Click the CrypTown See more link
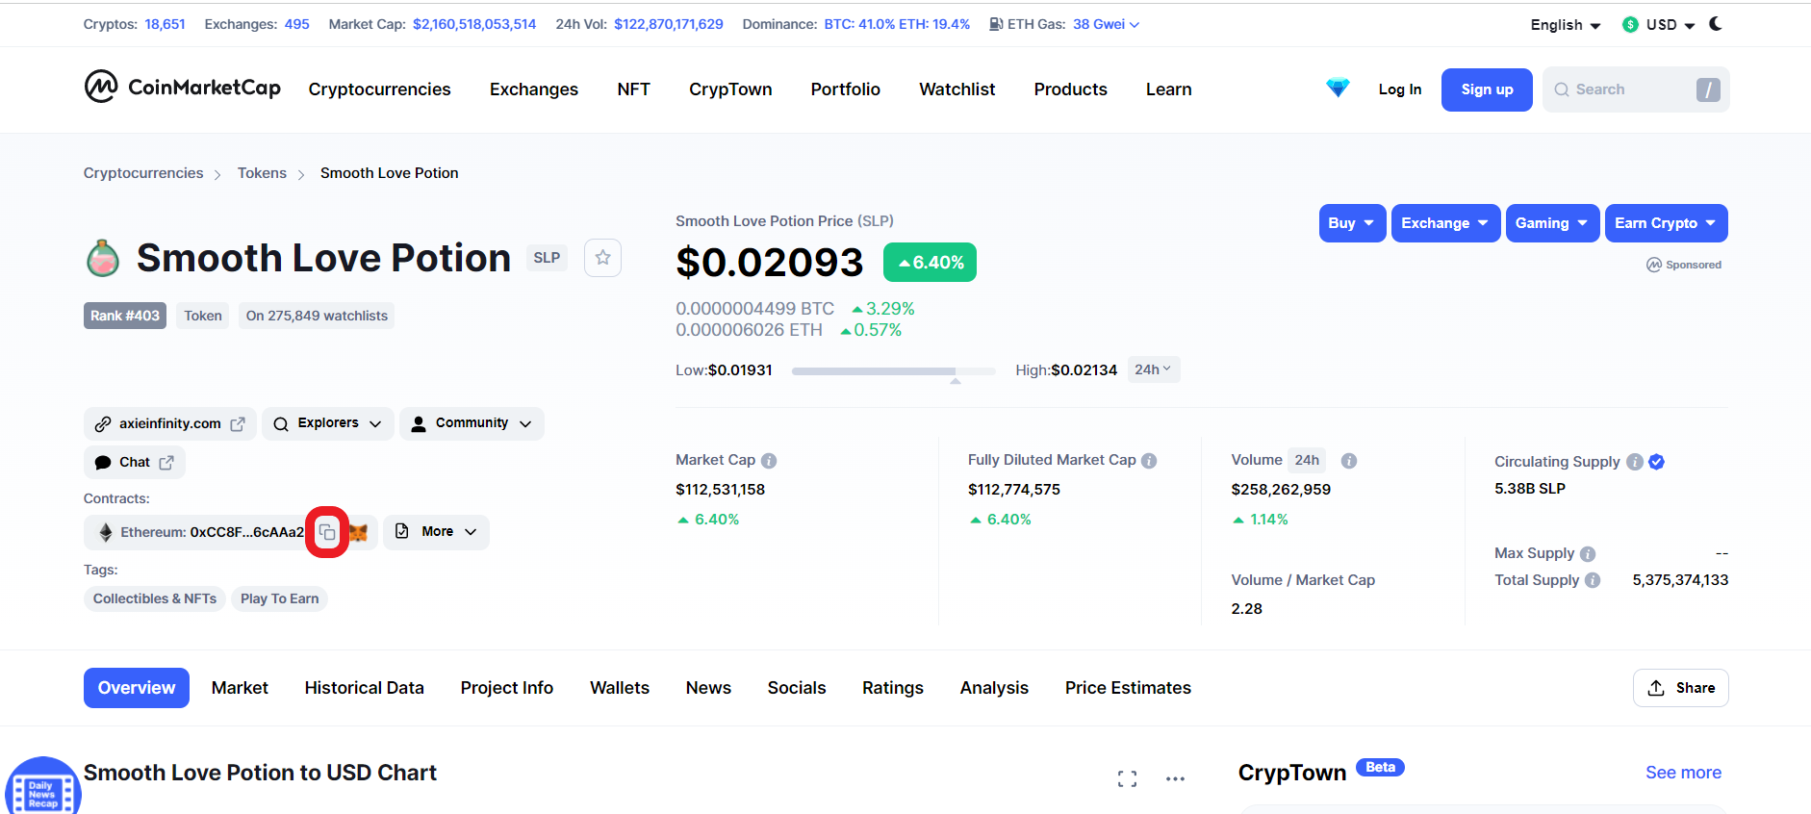The width and height of the screenshot is (1811, 814). coord(1683,773)
